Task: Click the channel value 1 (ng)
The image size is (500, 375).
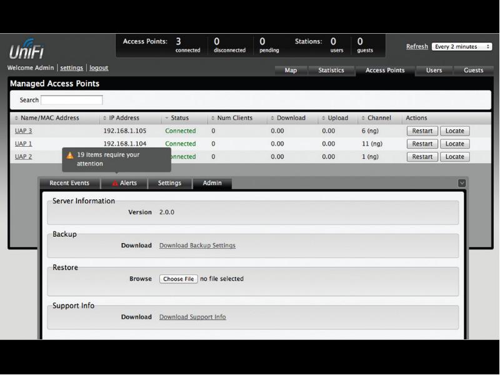Action: click(370, 157)
